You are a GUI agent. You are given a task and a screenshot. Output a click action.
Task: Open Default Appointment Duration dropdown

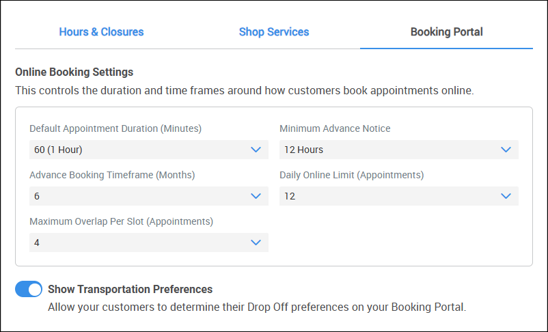tap(149, 150)
